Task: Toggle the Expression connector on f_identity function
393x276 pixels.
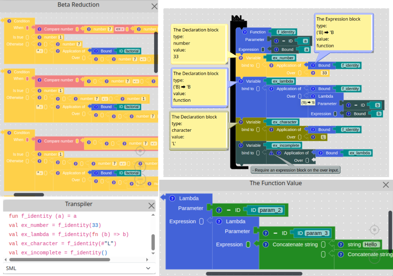Action: pos(263,49)
